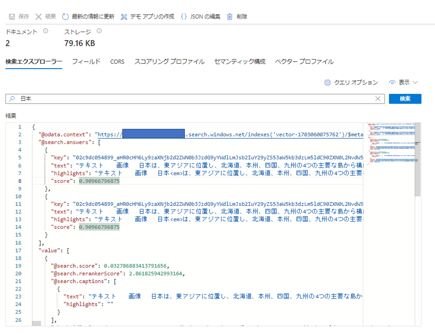Screen dimensions: 435x334
Task: Click the @search.score value on line 19
Action: pyautogui.click(x=135, y=266)
